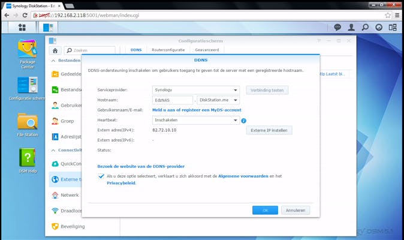
Task: Open the user options person icon
Action: pyautogui.click(x=351, y=28)
